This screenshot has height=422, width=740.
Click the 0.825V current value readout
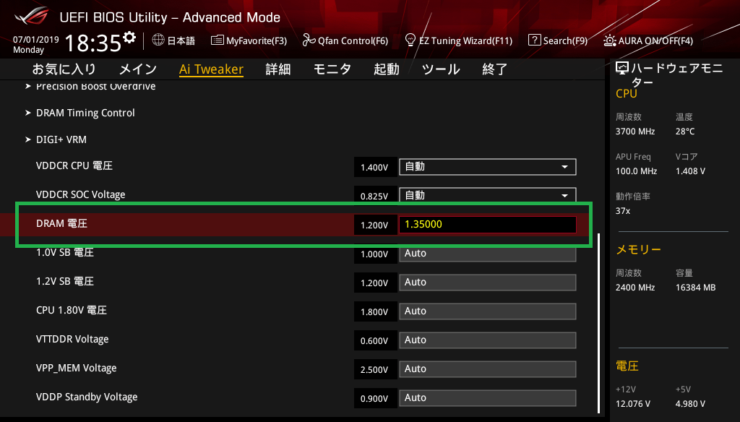tap(375, 196)
